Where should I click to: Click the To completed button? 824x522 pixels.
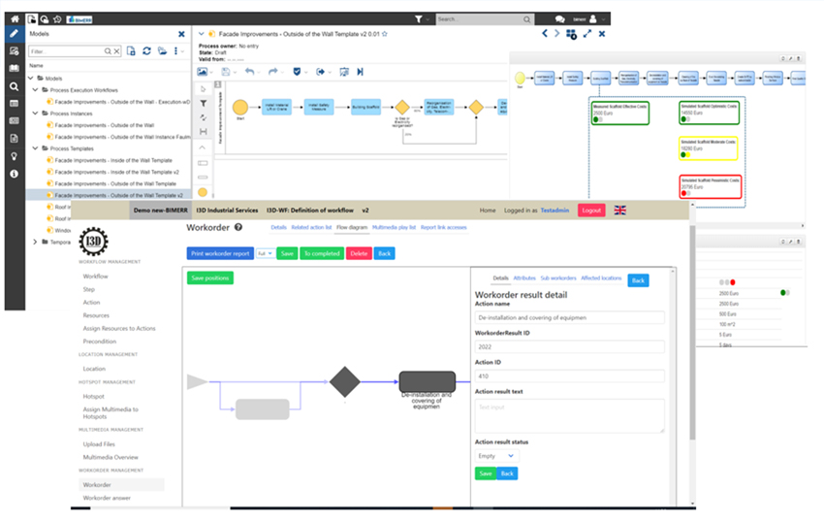(x=322, y=253)
